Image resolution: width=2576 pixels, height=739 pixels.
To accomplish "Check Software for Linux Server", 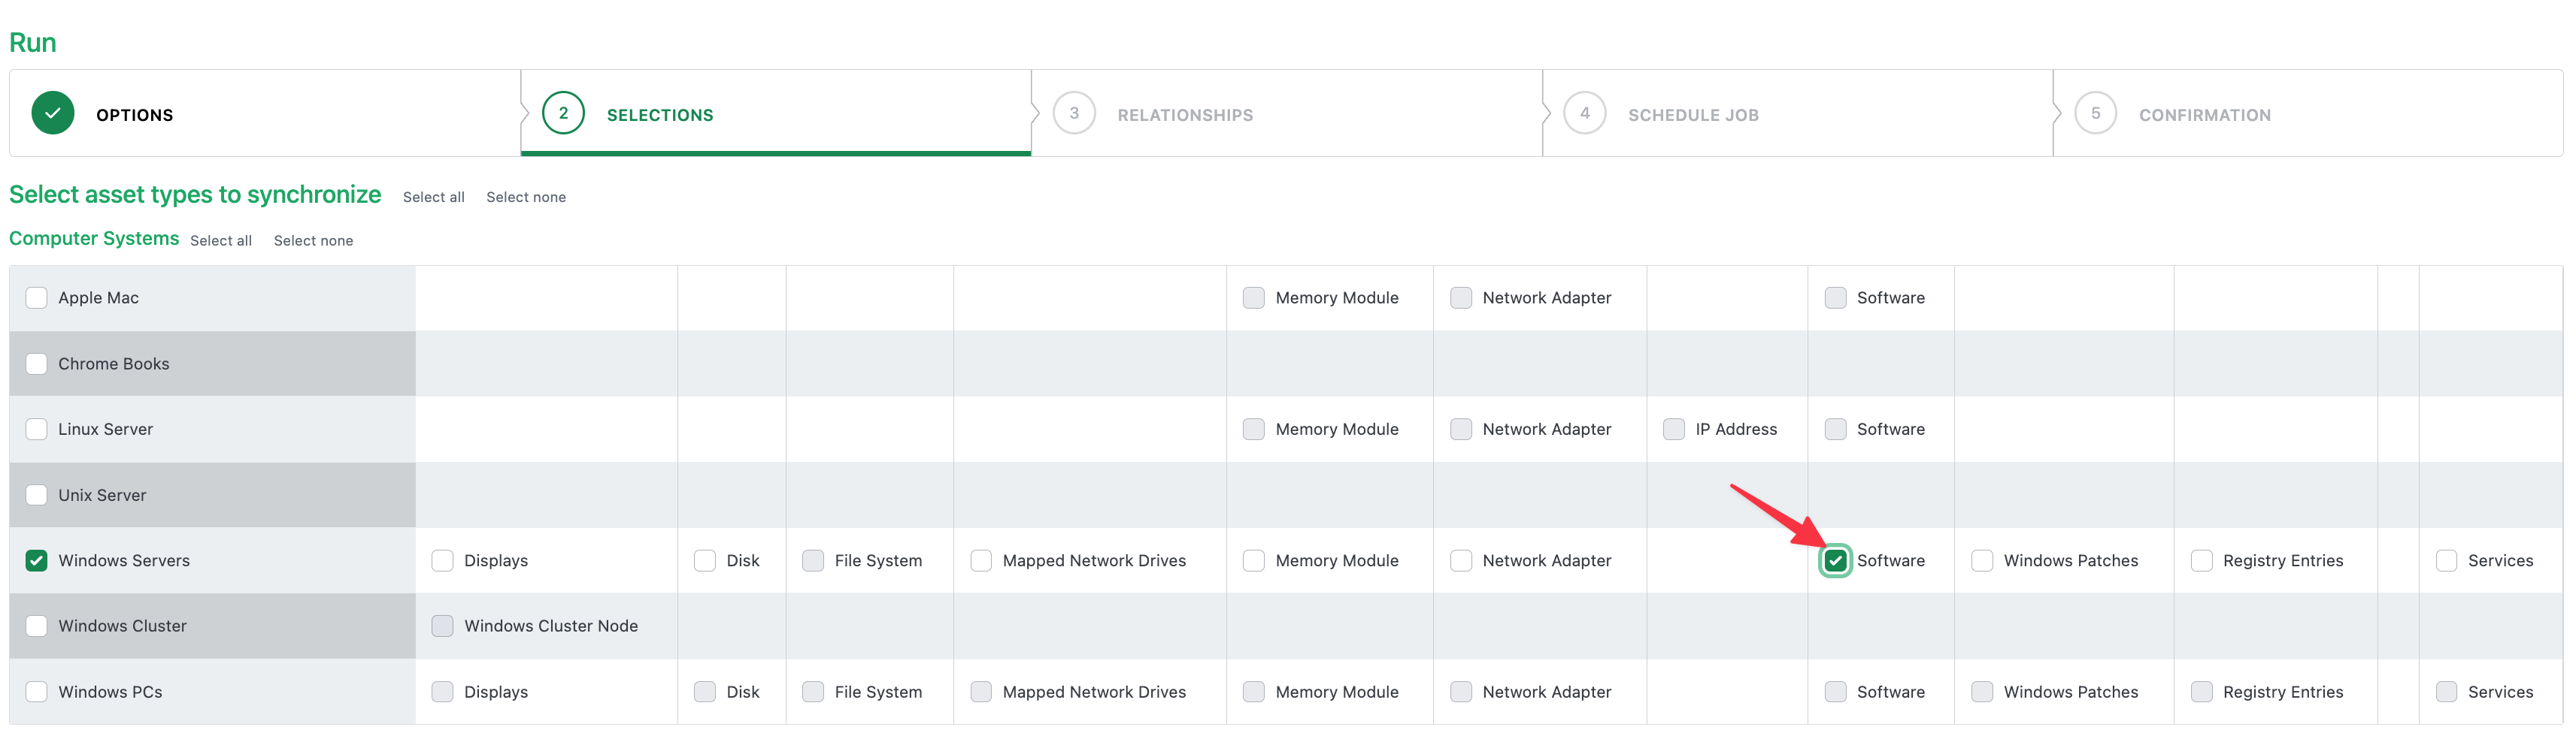I will click(1836, 430).
